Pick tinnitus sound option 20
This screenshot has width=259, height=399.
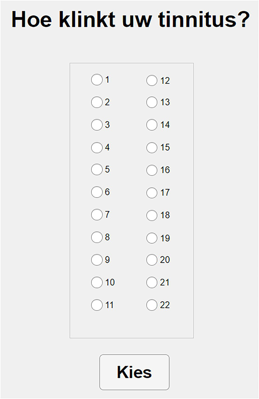pos(152,260)
